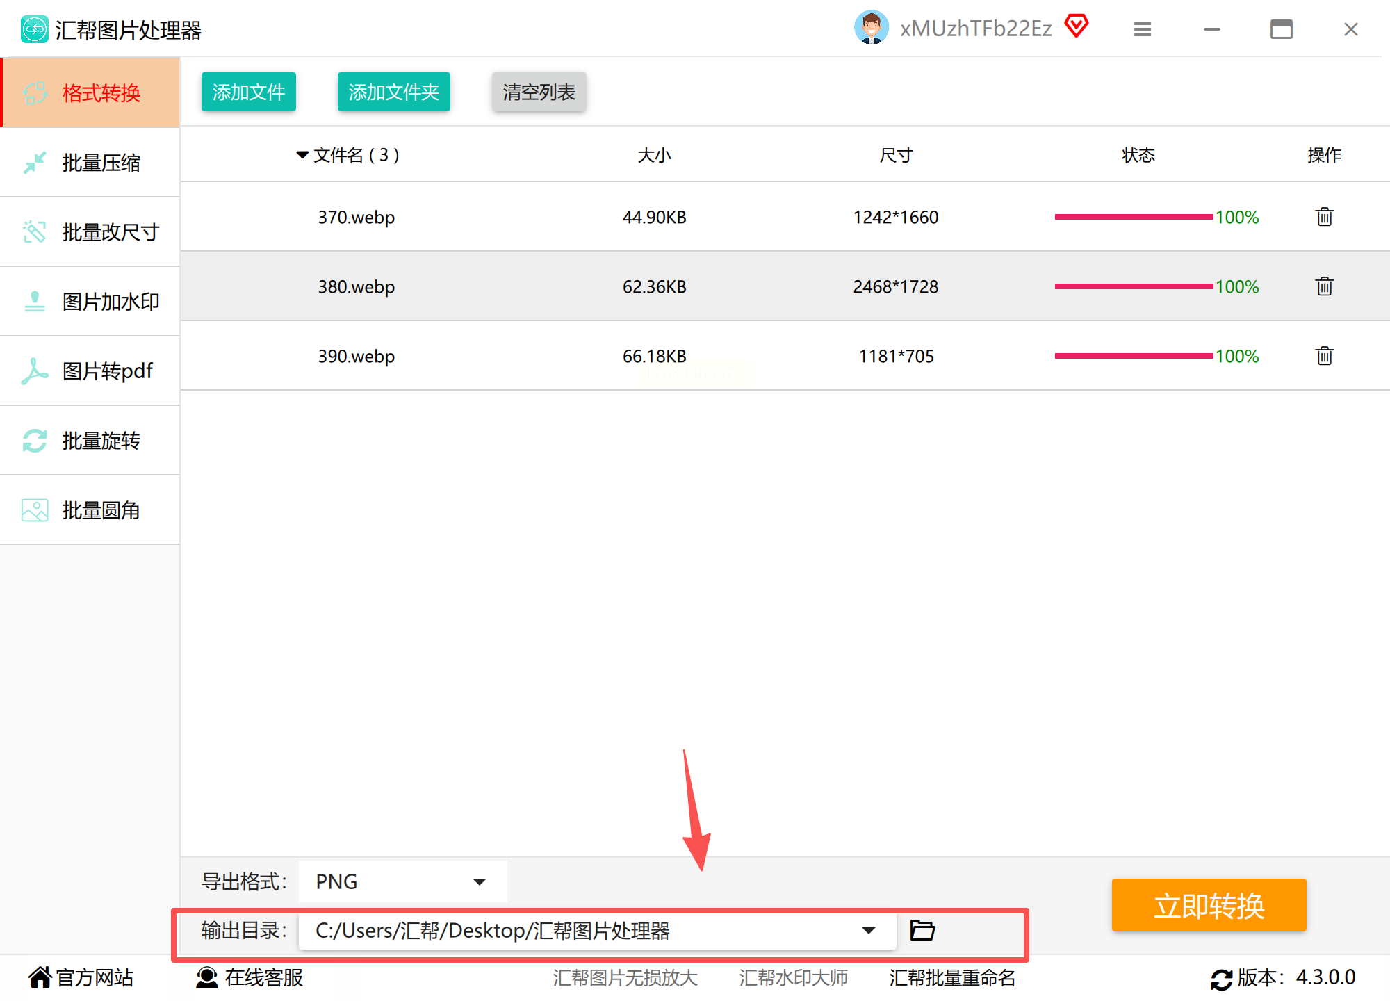Viewport: 1390px width, 1001px height.
Task: Click the 添加文件 button
Action: 248,92
